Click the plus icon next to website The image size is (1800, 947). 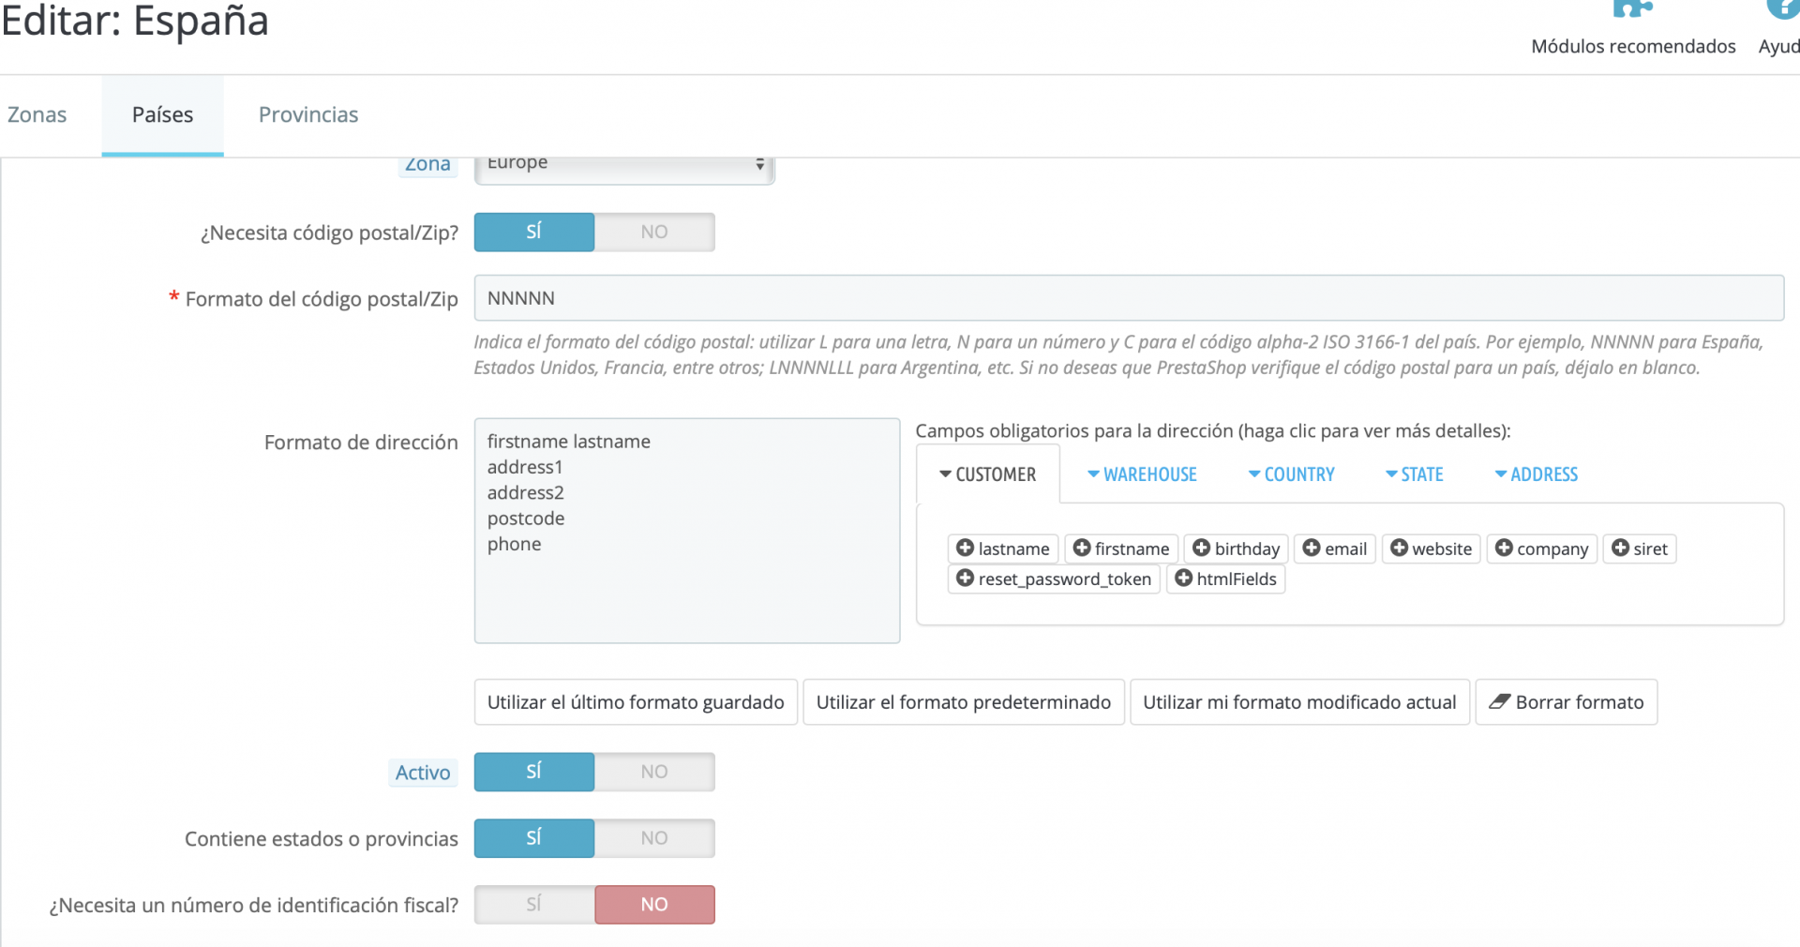pos(1399,549)
